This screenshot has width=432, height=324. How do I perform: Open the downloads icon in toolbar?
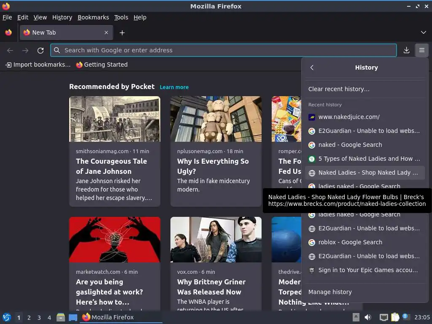coord(406,50)
